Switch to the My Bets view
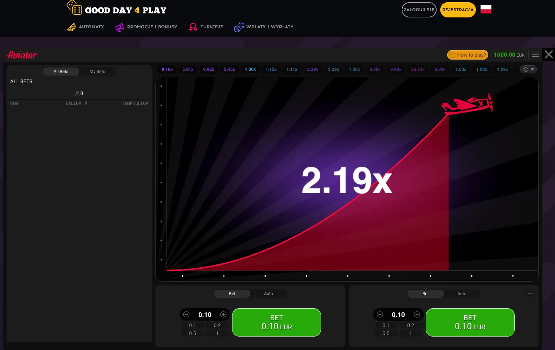 (x=97, y=72)
